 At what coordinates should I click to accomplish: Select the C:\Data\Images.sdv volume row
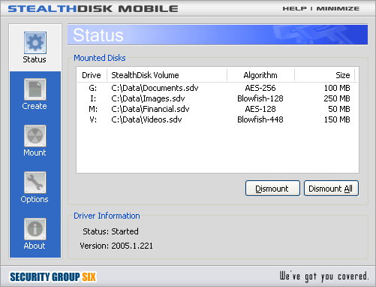tap(217, 98)
